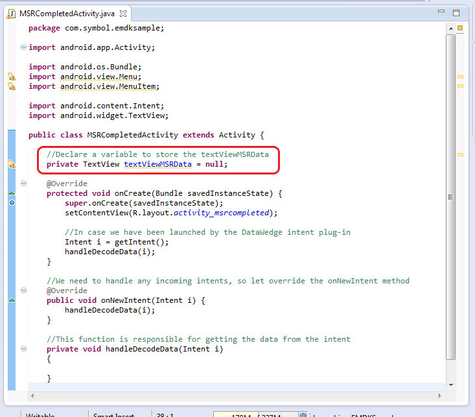Image resolution: width=475 pixels, height=417 pixels.
Task: Fold the onNewIntent method
Action: (24, 291)
